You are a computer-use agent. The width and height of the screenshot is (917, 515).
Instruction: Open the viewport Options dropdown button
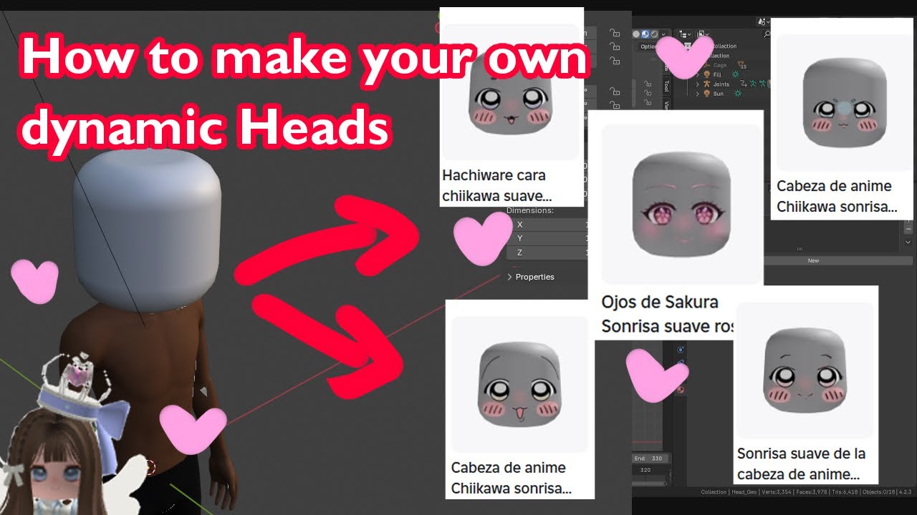(x=648, y=46)
